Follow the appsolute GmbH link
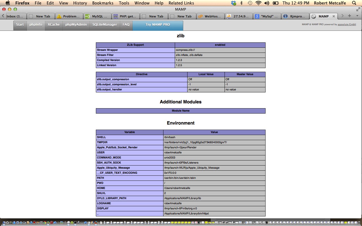 [x=347, y=25]
